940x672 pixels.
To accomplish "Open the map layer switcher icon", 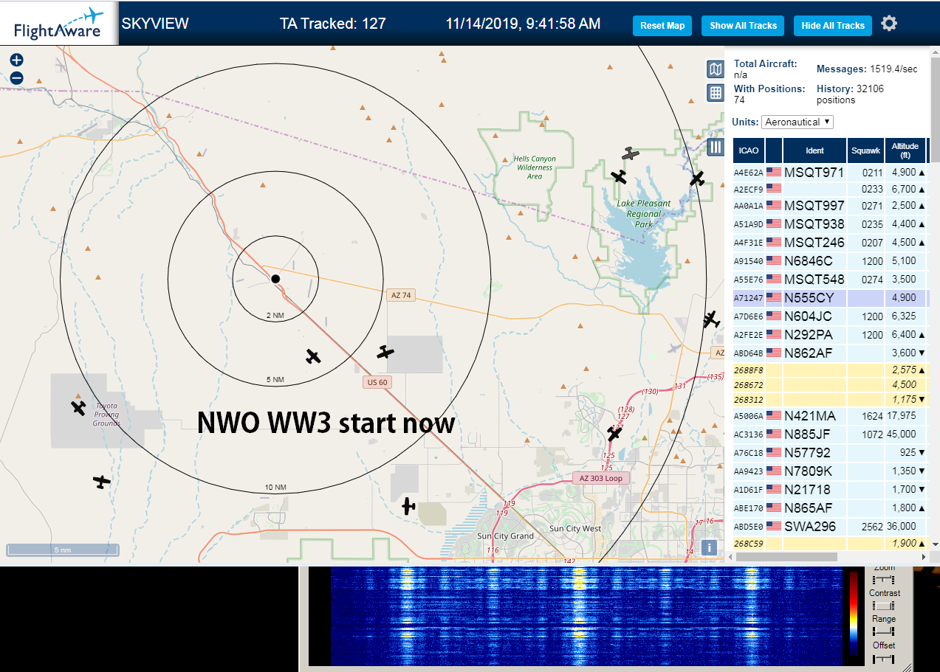I will coord(715,69).
